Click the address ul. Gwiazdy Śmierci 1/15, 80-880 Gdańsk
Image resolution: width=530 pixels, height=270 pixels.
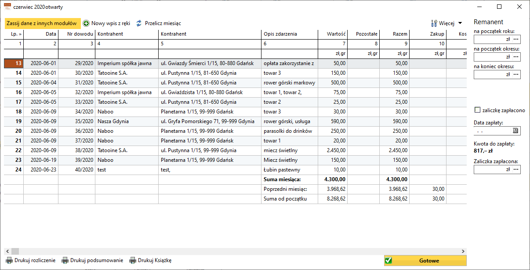(x=210, y=63)
